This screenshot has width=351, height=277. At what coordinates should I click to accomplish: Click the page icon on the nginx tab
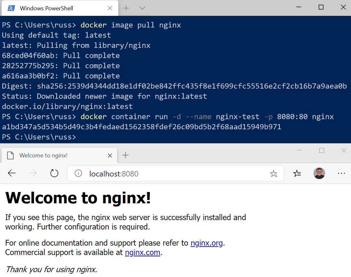pyautogui.click(x=10, y=155)
